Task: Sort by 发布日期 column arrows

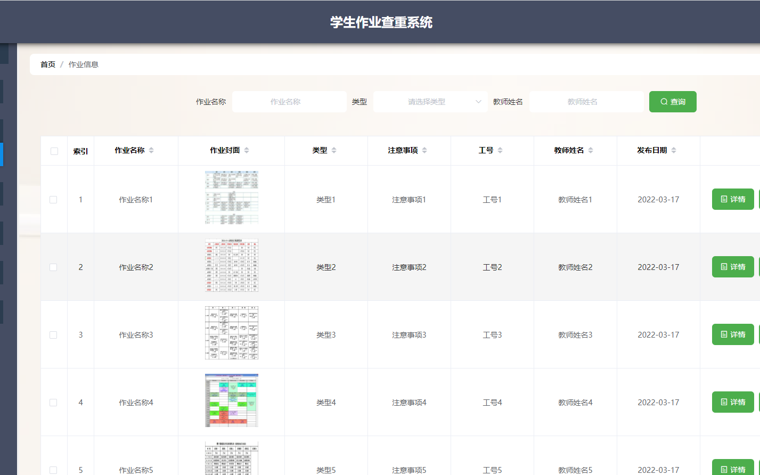Action: (x=674, y=151)
